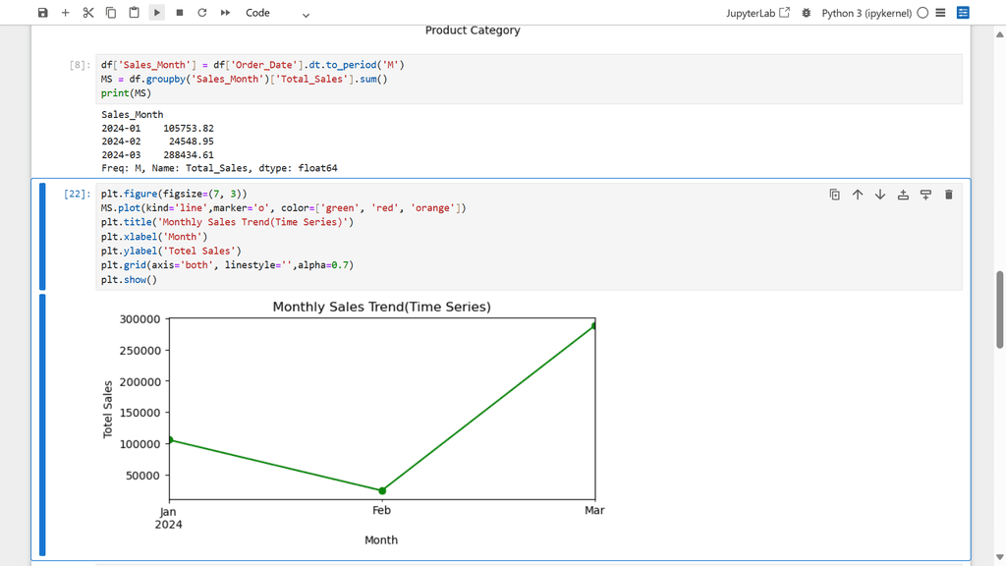Save the notebook using the disk icon

click(42, 13)
